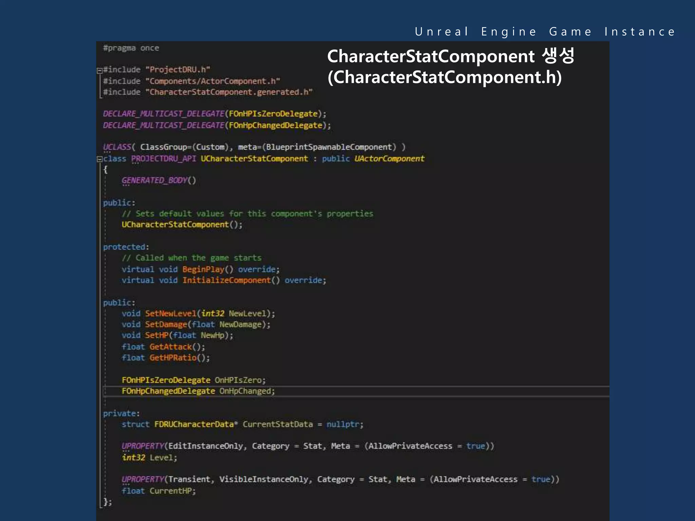This screenshot has width=695, height=521.
Task: Click the PROJECTDRU_API macro
Action: tap(164, 158)
